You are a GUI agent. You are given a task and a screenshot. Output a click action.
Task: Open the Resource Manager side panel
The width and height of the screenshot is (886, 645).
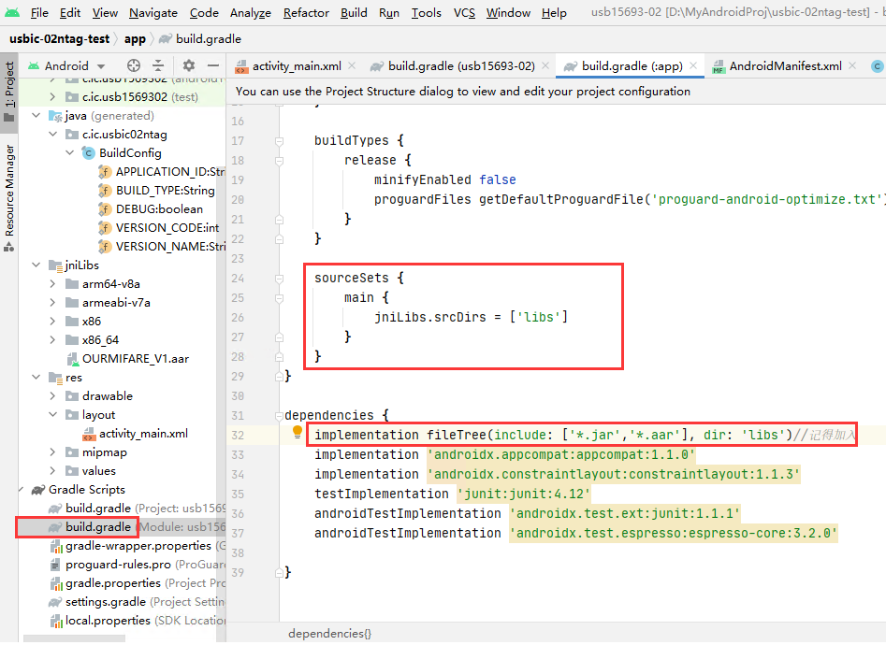click(9, 192)
